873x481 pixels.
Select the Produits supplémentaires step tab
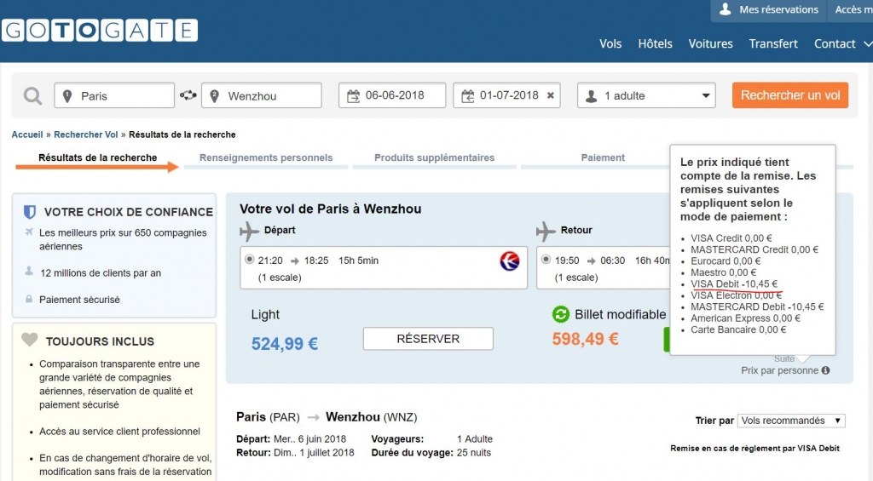pos(434,158)
